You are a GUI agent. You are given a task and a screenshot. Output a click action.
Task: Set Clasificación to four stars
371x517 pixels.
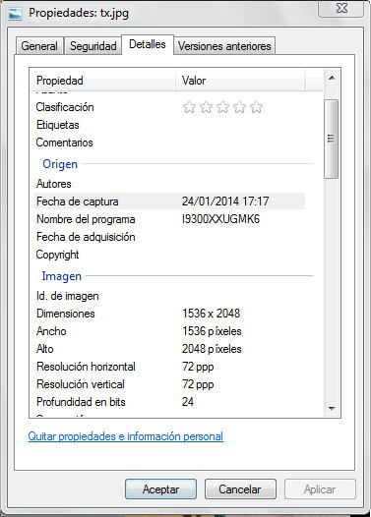point(240,107)
